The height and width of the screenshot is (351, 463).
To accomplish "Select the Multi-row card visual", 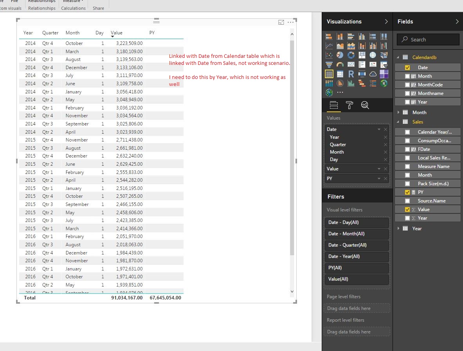I will (362, 64).
